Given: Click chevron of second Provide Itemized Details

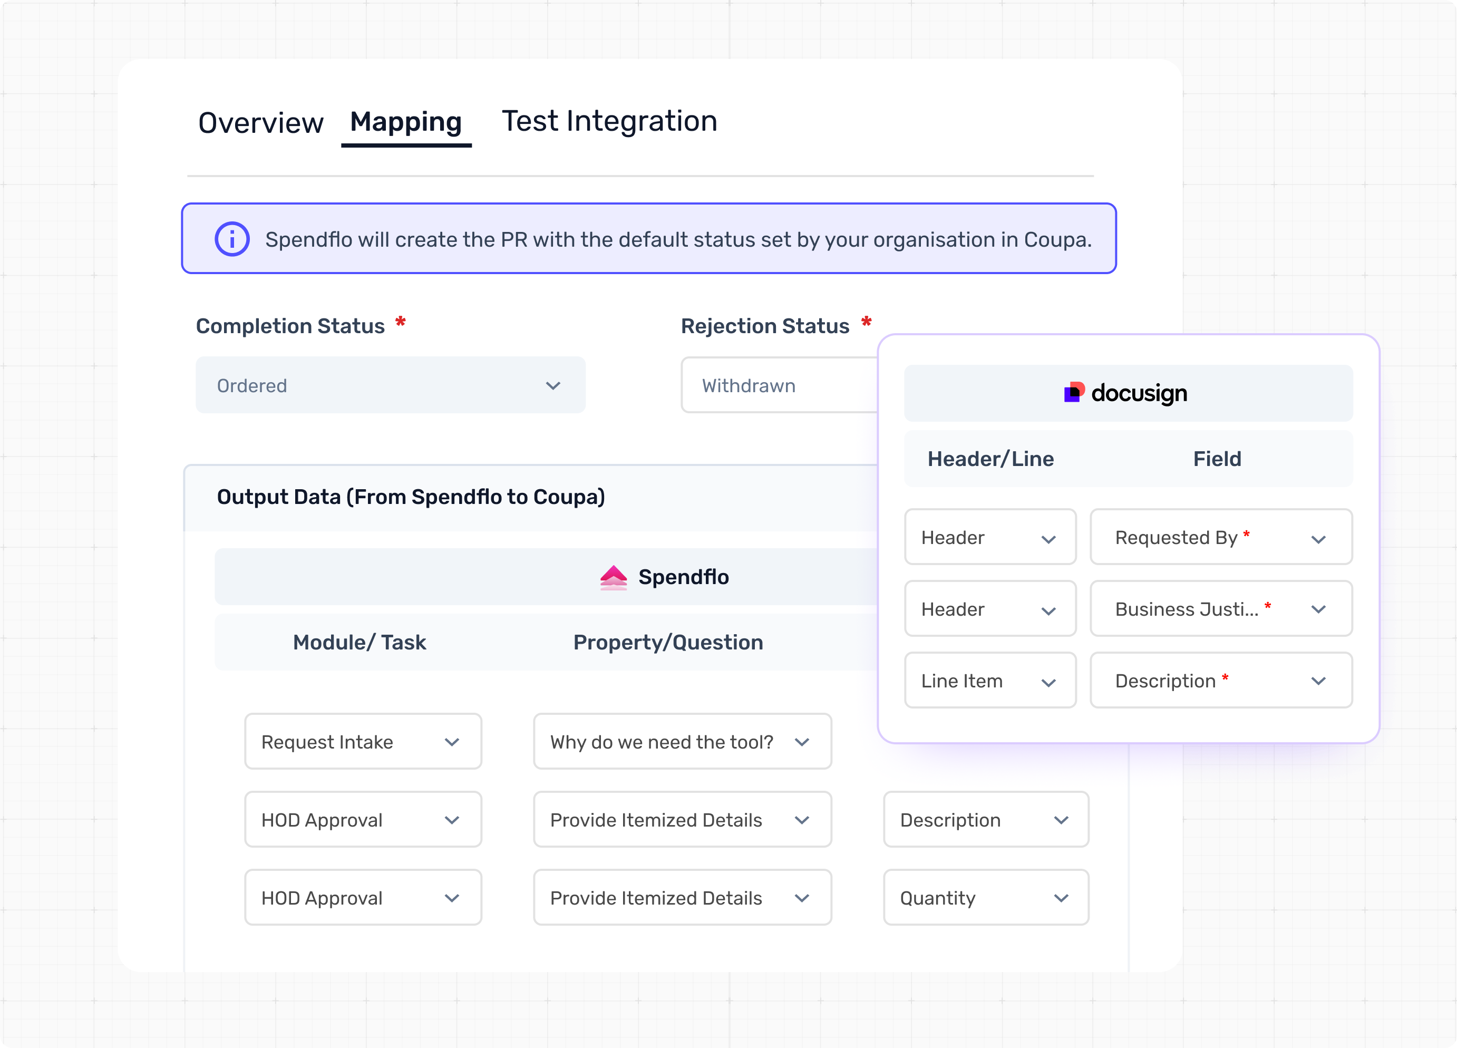Looking at the screenshot, I should tap(801, 898).
